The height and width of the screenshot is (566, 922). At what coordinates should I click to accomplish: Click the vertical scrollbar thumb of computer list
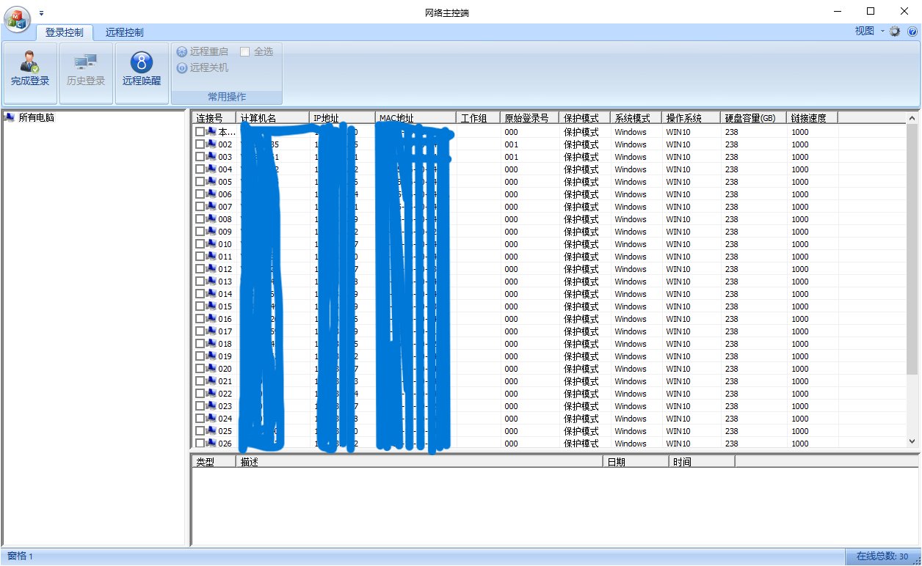tap(912, 249)
